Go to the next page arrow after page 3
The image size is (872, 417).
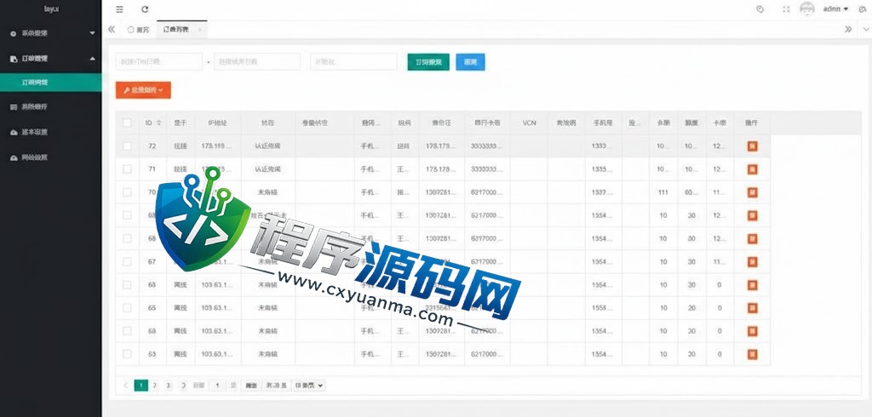pos(182,386)
